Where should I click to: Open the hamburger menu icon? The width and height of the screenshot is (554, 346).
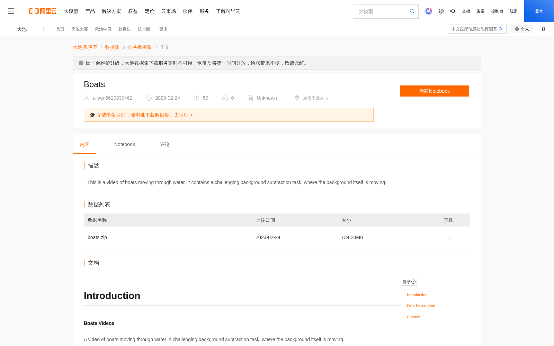11,11
